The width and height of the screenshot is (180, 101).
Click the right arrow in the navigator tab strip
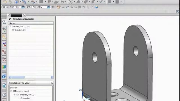24,15
